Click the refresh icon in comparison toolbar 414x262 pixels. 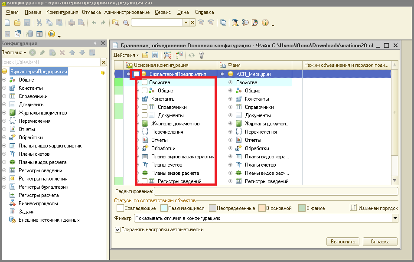[192, 55]
